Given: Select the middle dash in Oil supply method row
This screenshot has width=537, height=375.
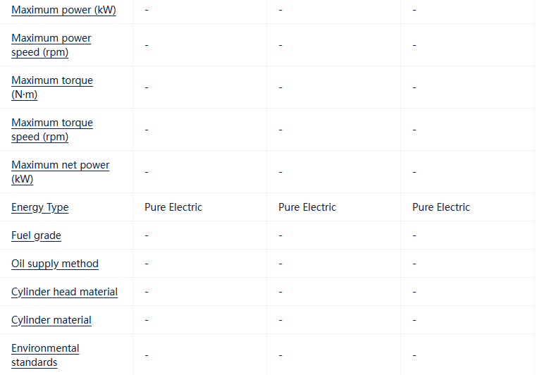Looking at the screenshot, I should tap(280, 264).
